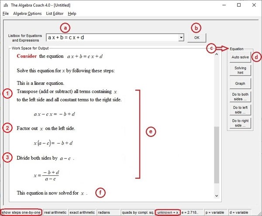Change the unknown = x status setting
The width and height of the screenshot is (262, 216).
click(x=168, y=212)
